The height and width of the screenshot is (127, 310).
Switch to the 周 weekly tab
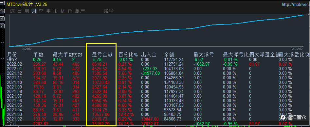[27, 11]
